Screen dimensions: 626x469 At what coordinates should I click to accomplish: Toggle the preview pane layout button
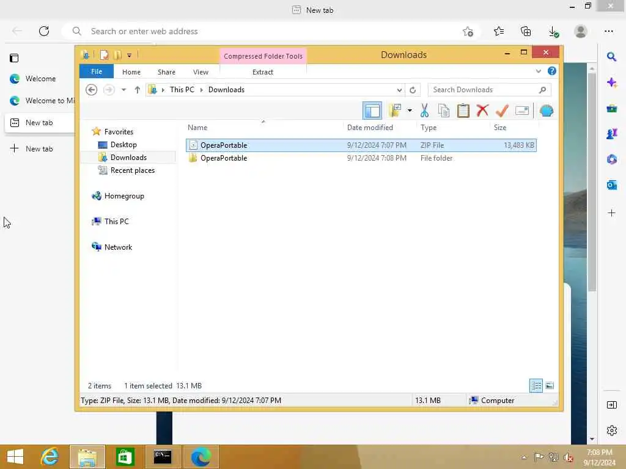[372, 111]
